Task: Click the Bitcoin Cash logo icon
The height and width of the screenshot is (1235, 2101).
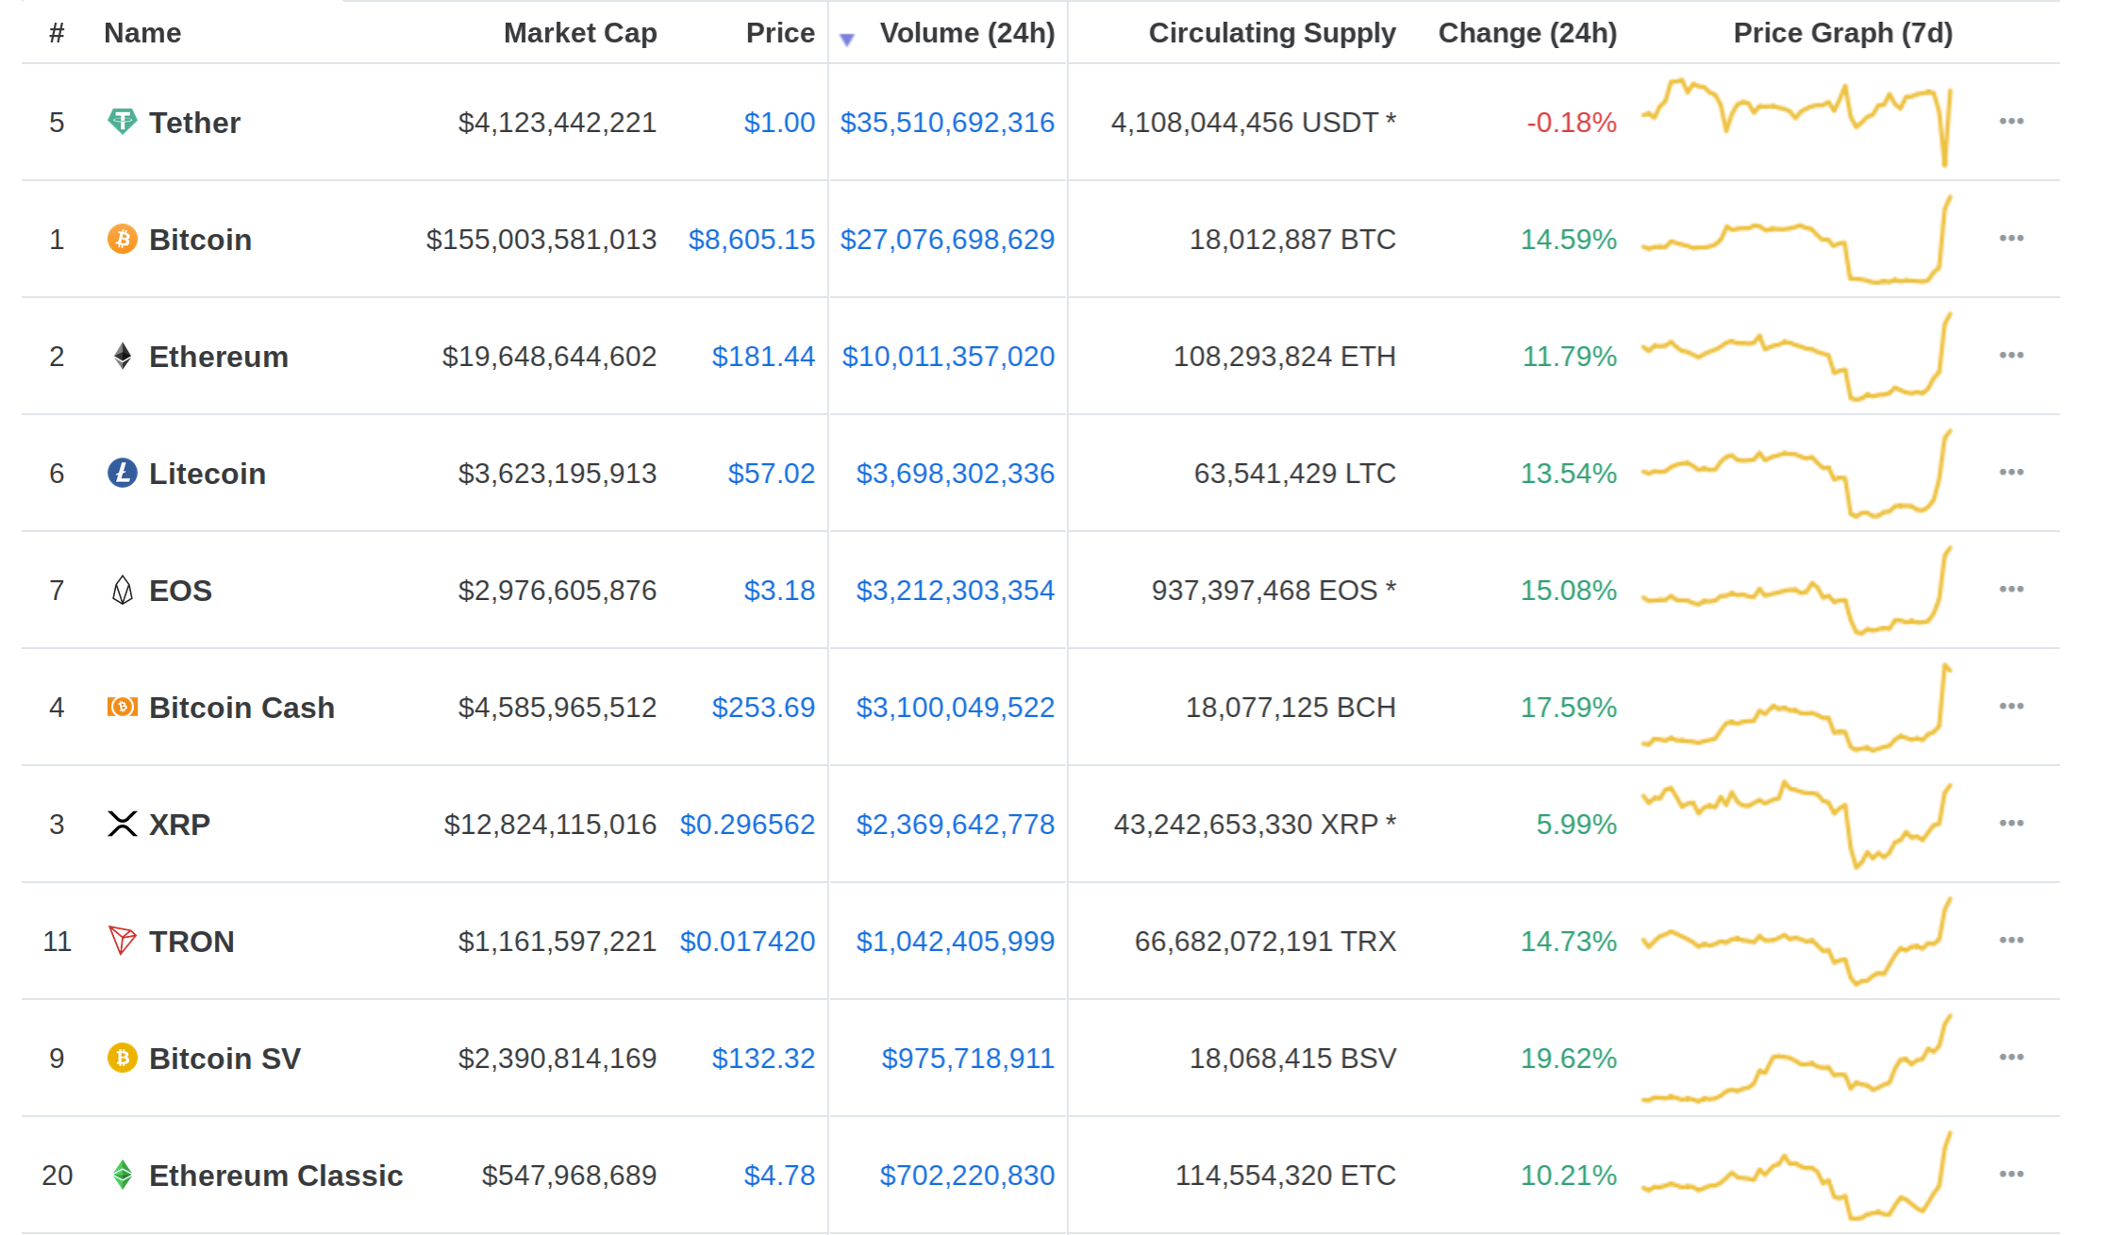Action: tap(122, 707)
